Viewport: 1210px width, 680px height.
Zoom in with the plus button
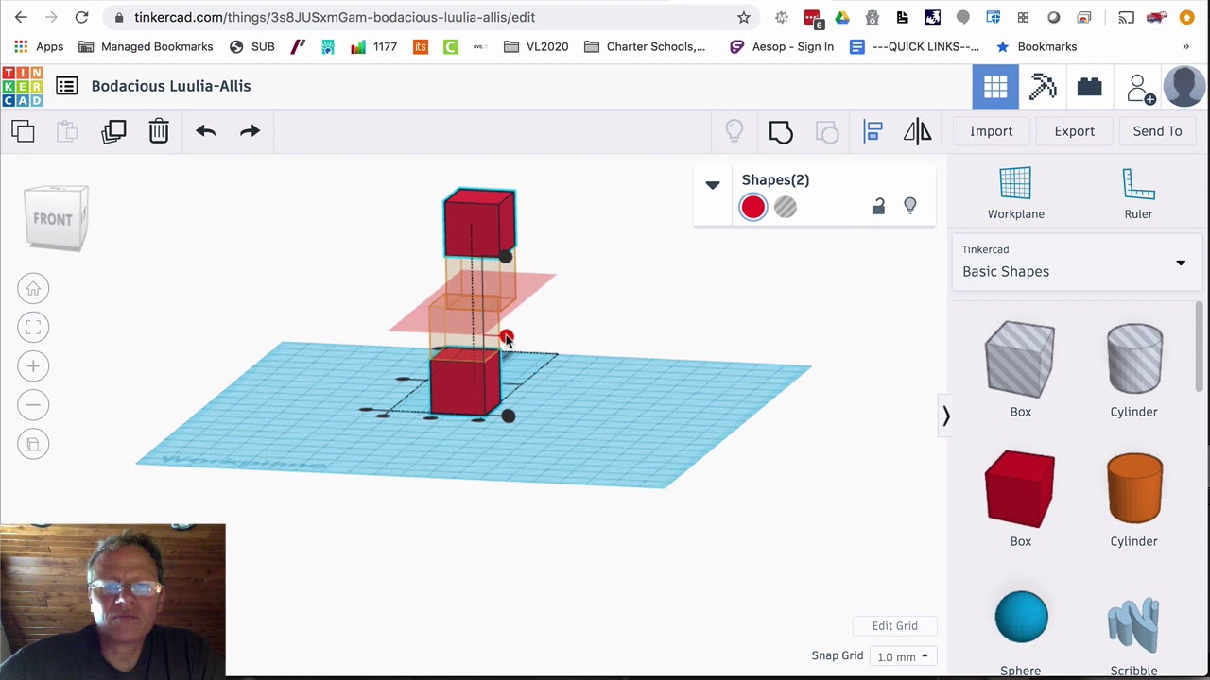[x=33, y=366]
